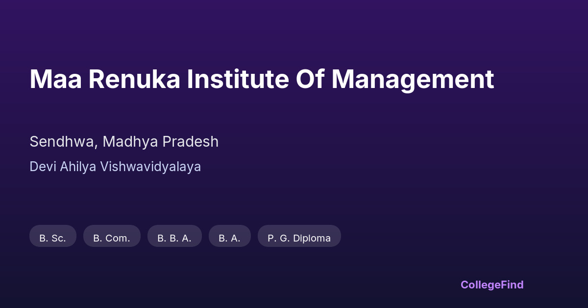
Task: Click the word "Devi" in affiliation line
Action: (43, 167)
